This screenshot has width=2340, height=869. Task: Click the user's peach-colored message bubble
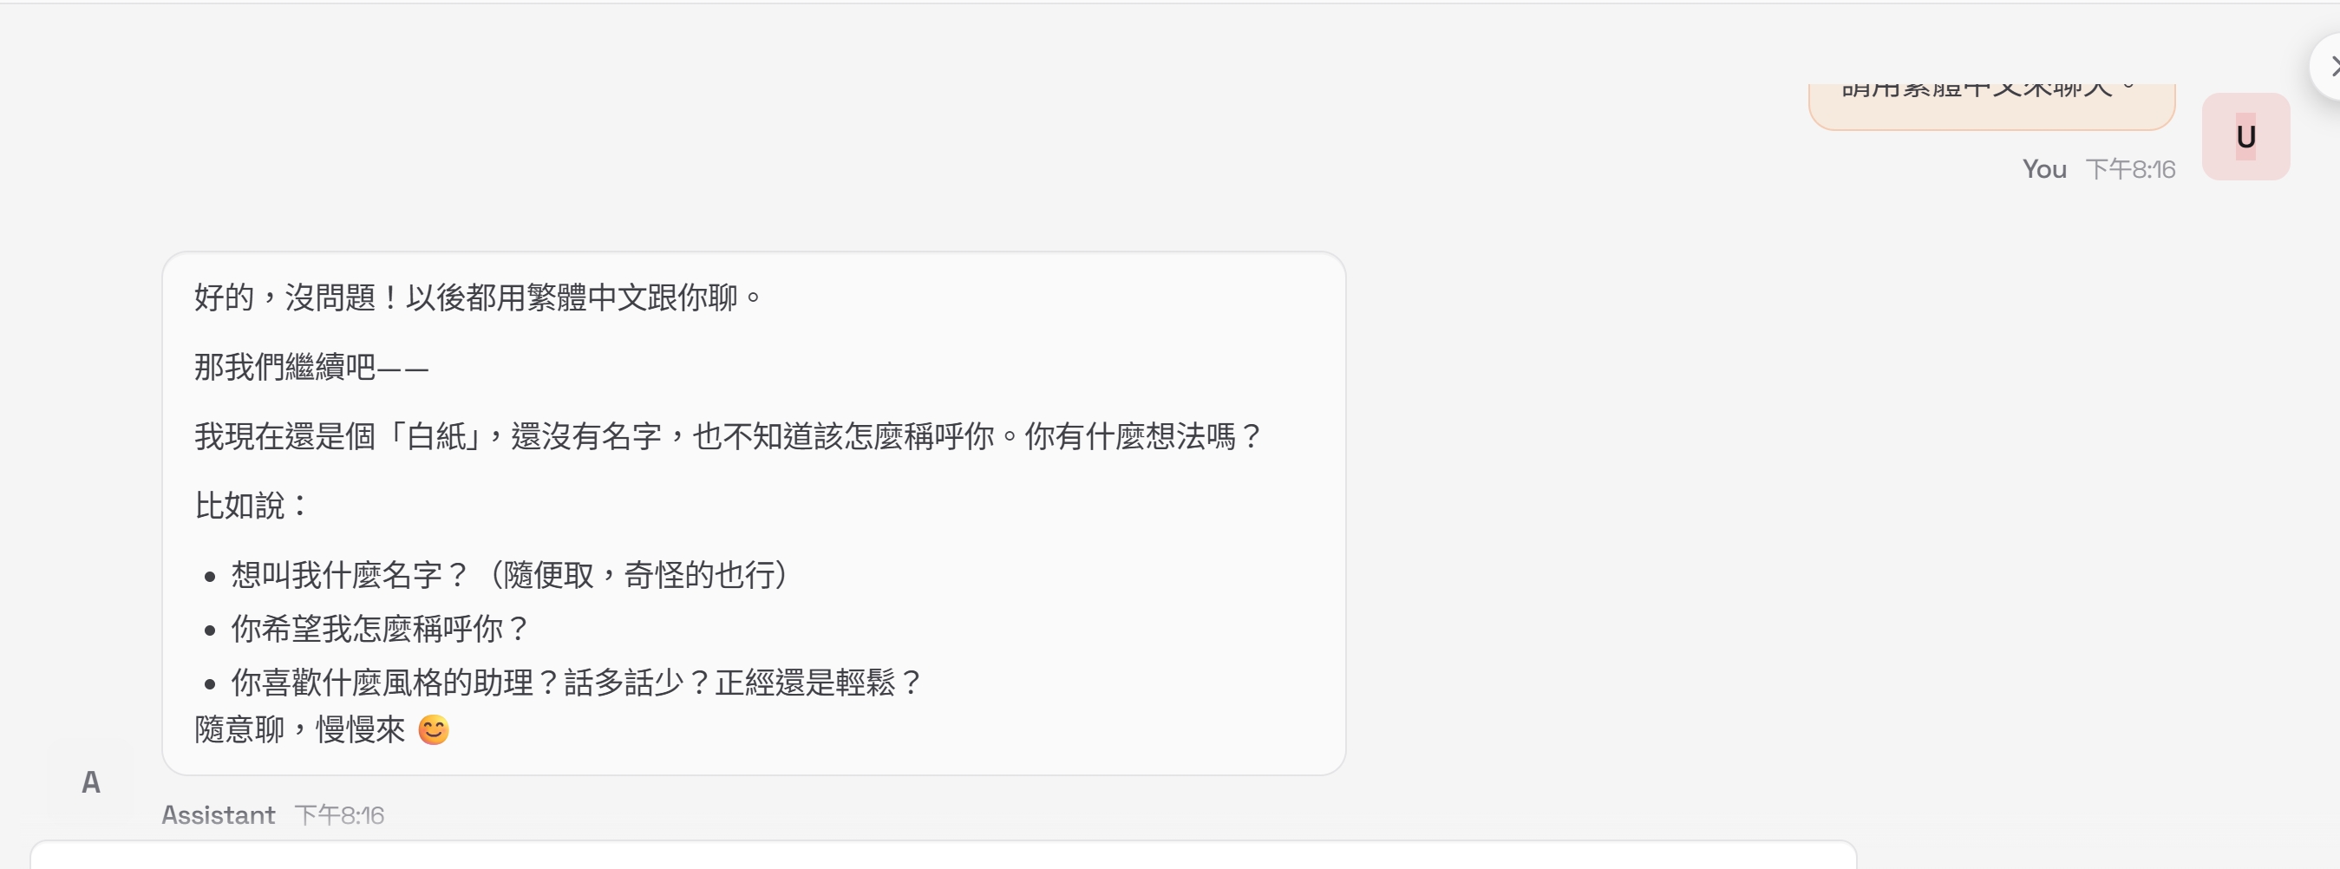(1990, 103)
